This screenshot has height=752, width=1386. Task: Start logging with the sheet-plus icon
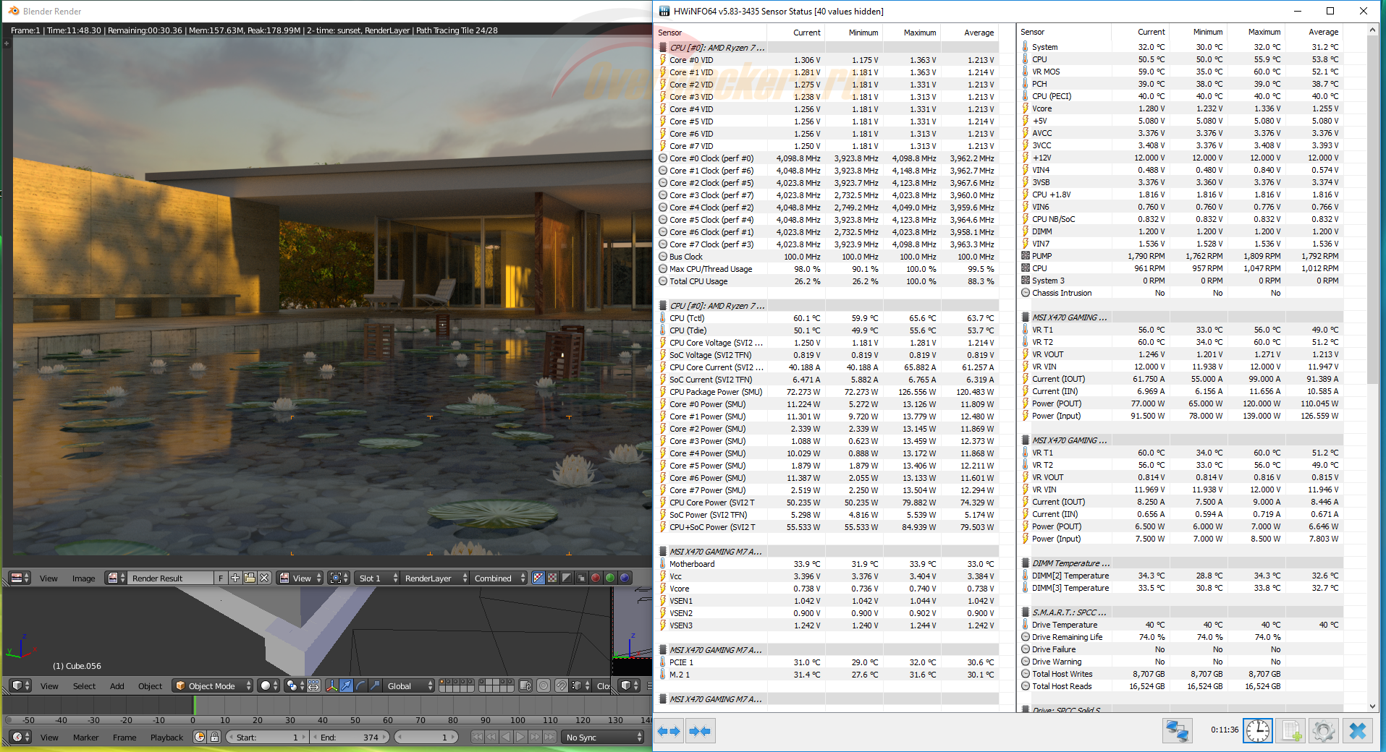click(x=1291, y=731)
